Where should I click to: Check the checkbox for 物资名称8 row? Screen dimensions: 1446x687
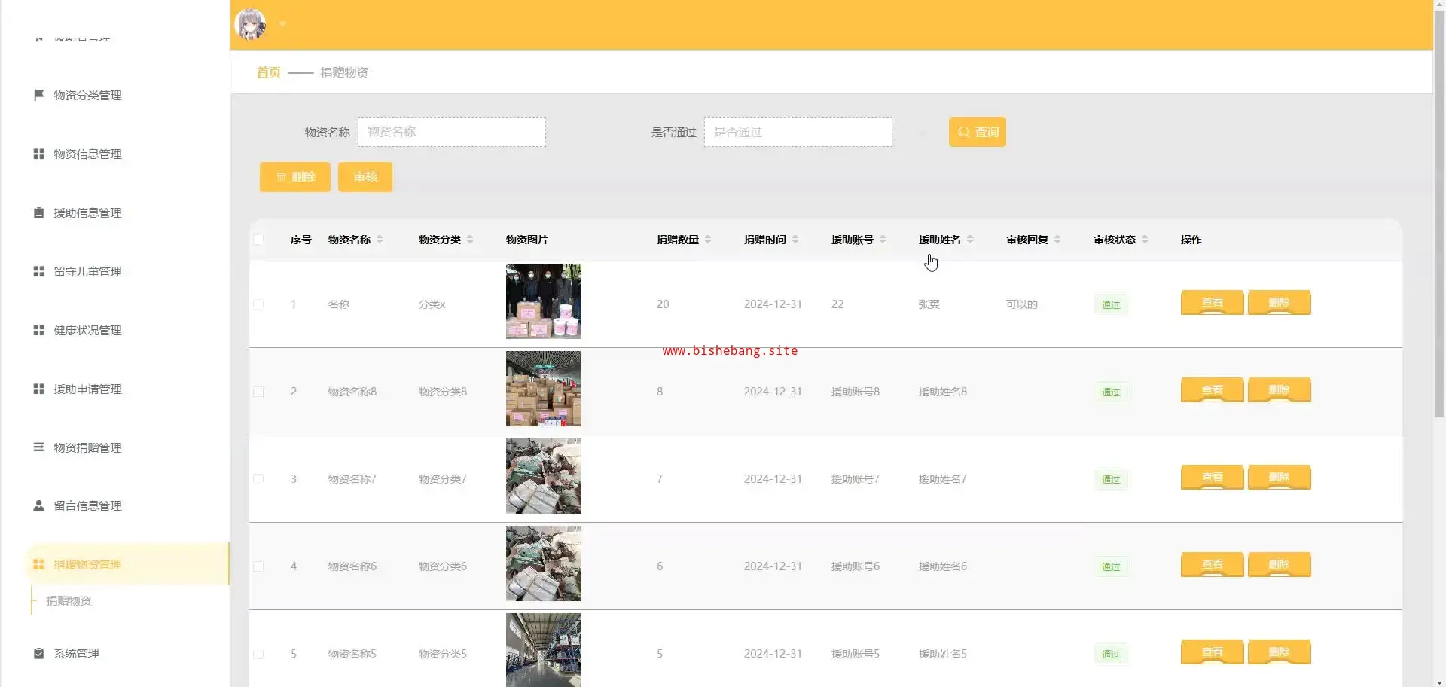pos(258,392)
